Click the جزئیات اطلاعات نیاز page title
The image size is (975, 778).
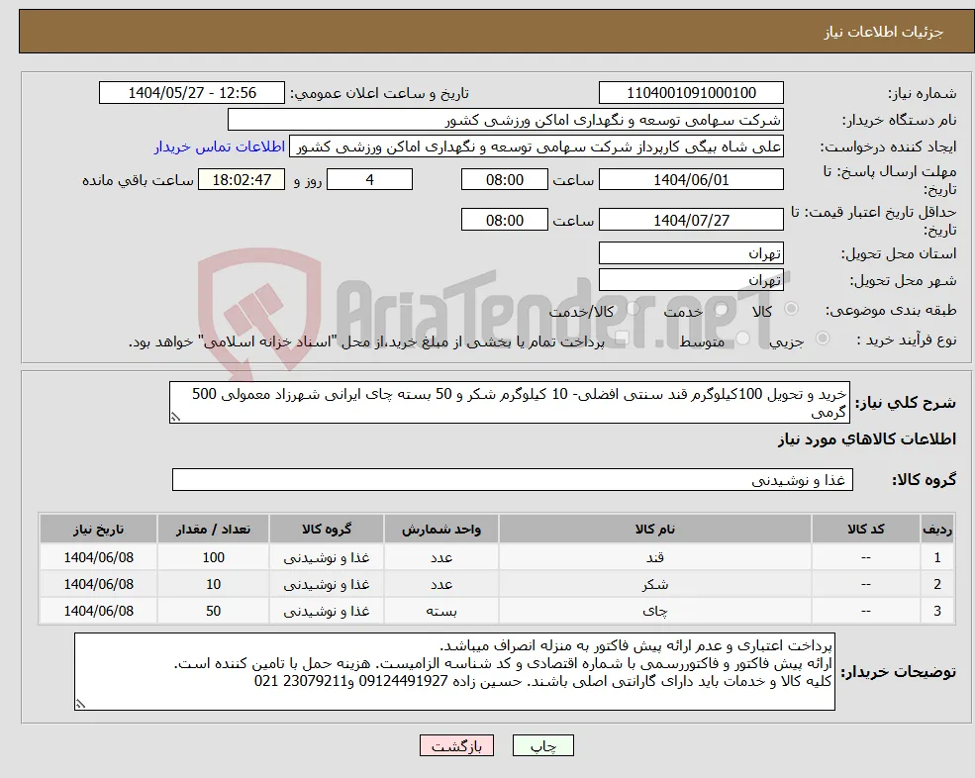click(x=884, y=32)
